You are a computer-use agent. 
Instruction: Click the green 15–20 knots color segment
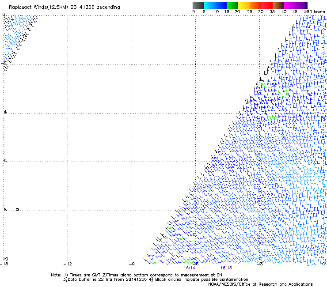tap(232, 5)
